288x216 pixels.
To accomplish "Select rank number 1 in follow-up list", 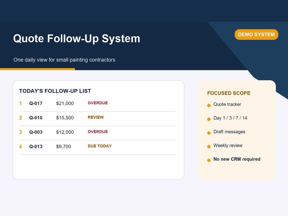I will 20,103.
